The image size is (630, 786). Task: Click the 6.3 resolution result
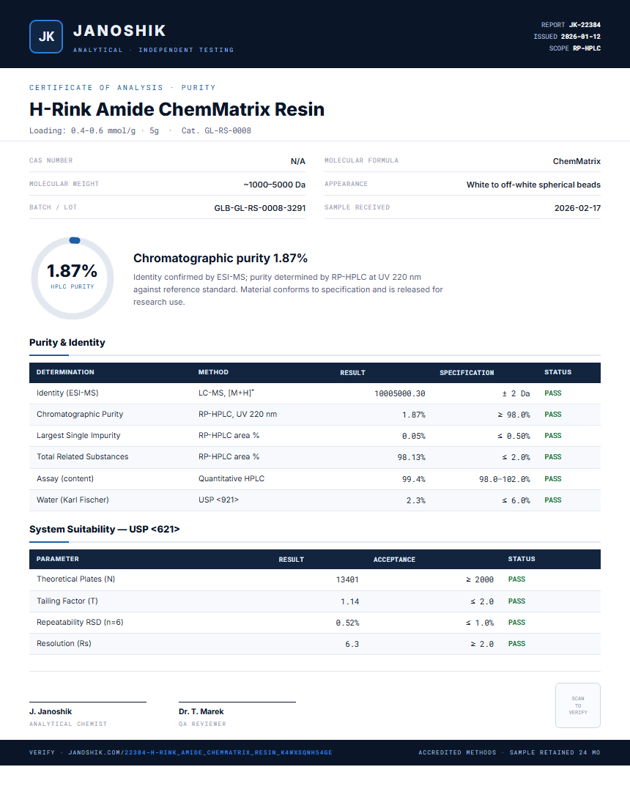(x=352, y=644)
